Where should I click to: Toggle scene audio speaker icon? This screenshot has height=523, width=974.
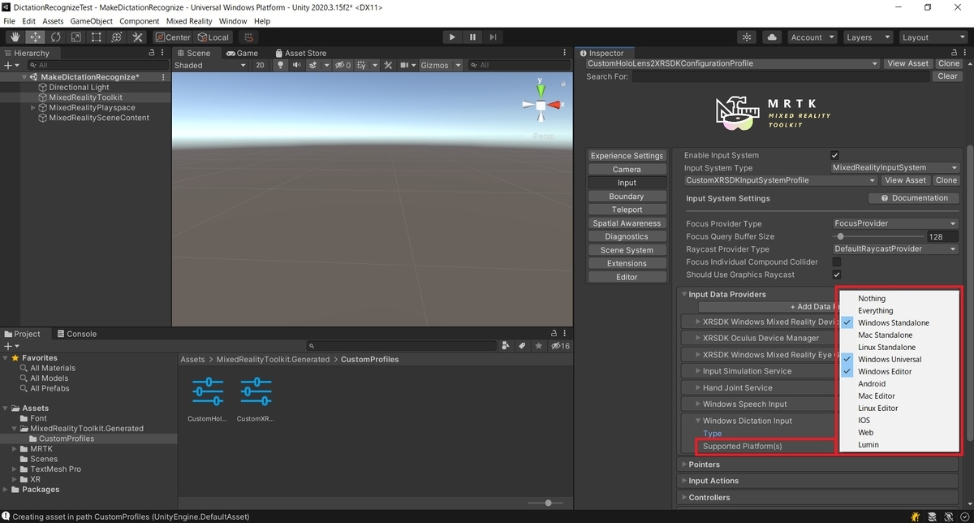297,65
